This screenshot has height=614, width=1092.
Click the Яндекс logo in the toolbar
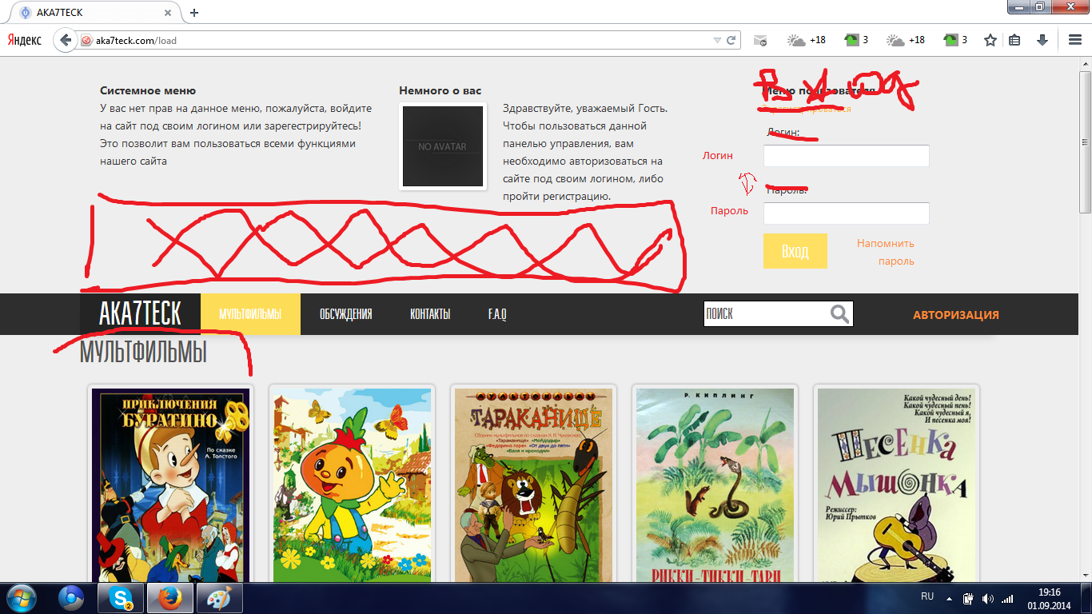pos(25,40)
